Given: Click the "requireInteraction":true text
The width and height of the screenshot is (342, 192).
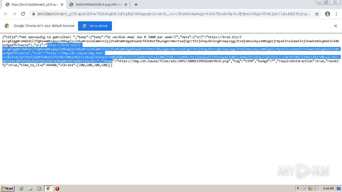Looking at the screenshot, I should point(300,61).
